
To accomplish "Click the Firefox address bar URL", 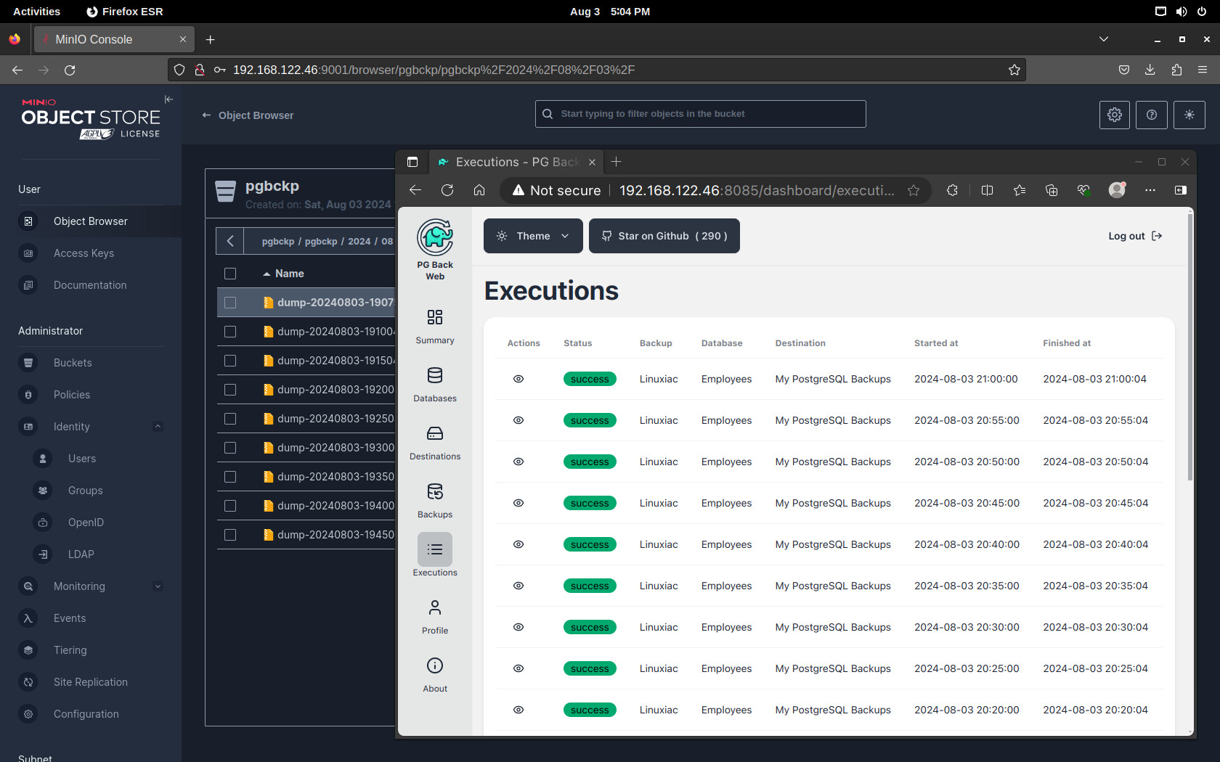I will click(434, 70).
